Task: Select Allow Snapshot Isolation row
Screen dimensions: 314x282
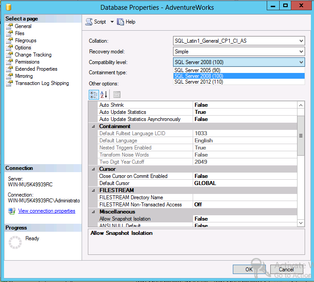Action: 198,219
